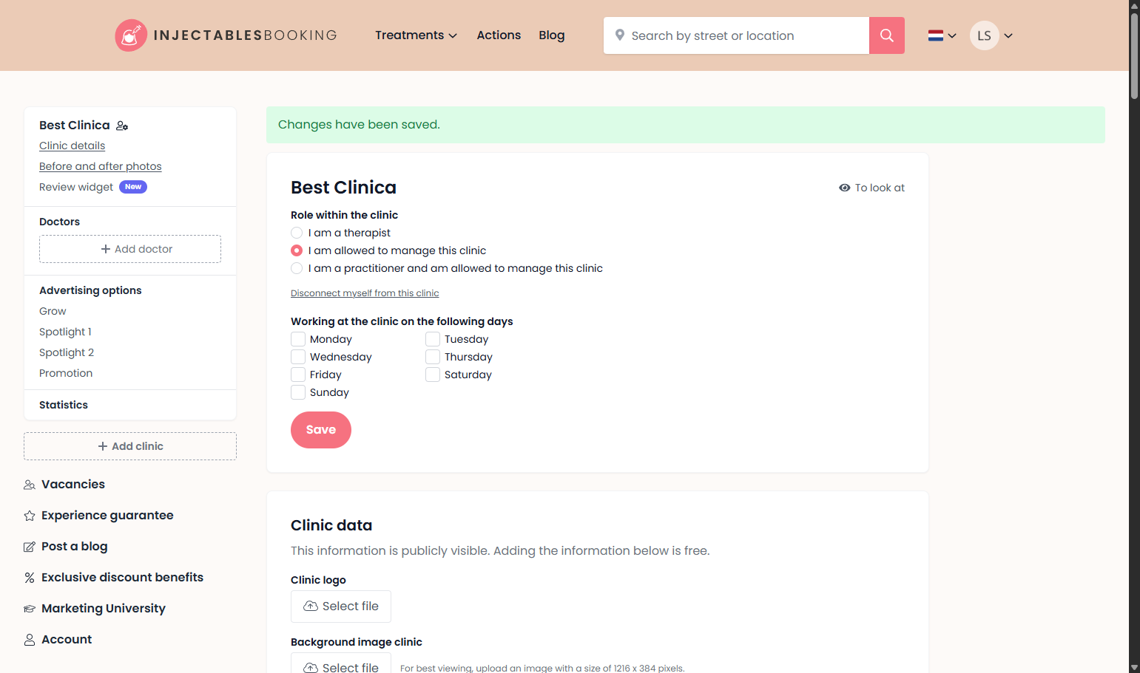Click the graduation cap Marketing University icon
The height and width of the screenshot is (673, 1140).
click(x=30, y=609)
